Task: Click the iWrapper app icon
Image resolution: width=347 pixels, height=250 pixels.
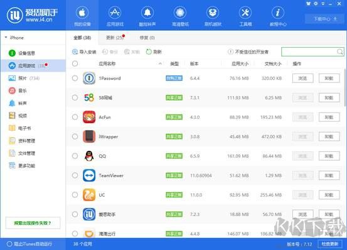Action: [89, 136]
